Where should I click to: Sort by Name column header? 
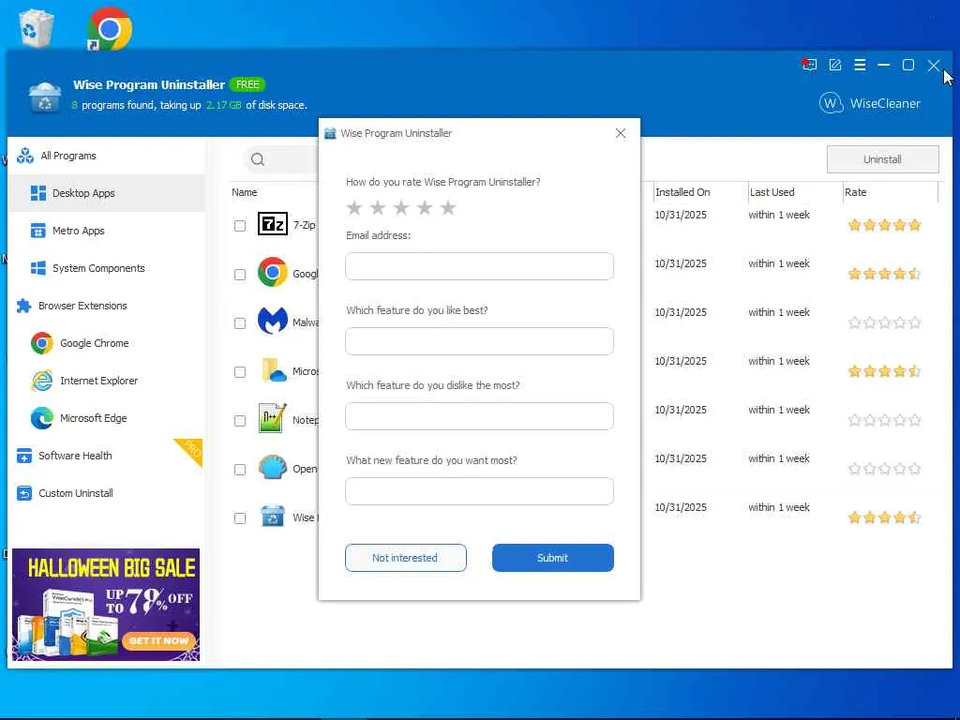(245, 192)
